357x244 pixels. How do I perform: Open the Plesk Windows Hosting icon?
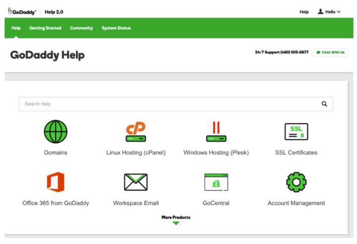216,131
